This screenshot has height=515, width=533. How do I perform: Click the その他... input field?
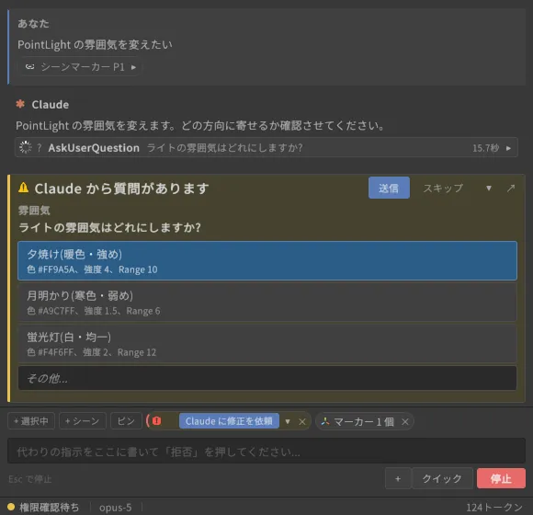coord(267,378)
